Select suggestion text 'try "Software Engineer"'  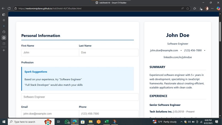(69, 79)
